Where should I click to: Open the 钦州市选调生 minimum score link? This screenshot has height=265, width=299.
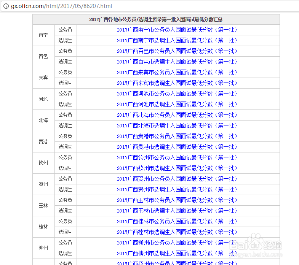click(177, 168)
